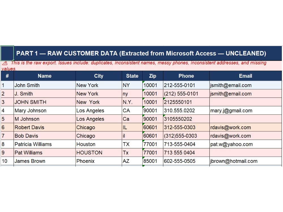This screenshot has height=212, width=283.
Task: Select phone cell (312)555-0303
Action: pyautogui.click(x=186, y=136)
